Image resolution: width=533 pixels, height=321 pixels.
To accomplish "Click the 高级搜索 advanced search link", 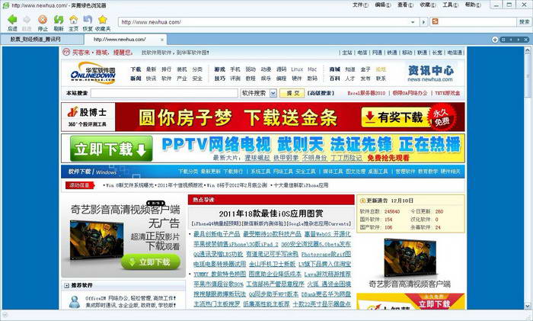I will [321, 93].
